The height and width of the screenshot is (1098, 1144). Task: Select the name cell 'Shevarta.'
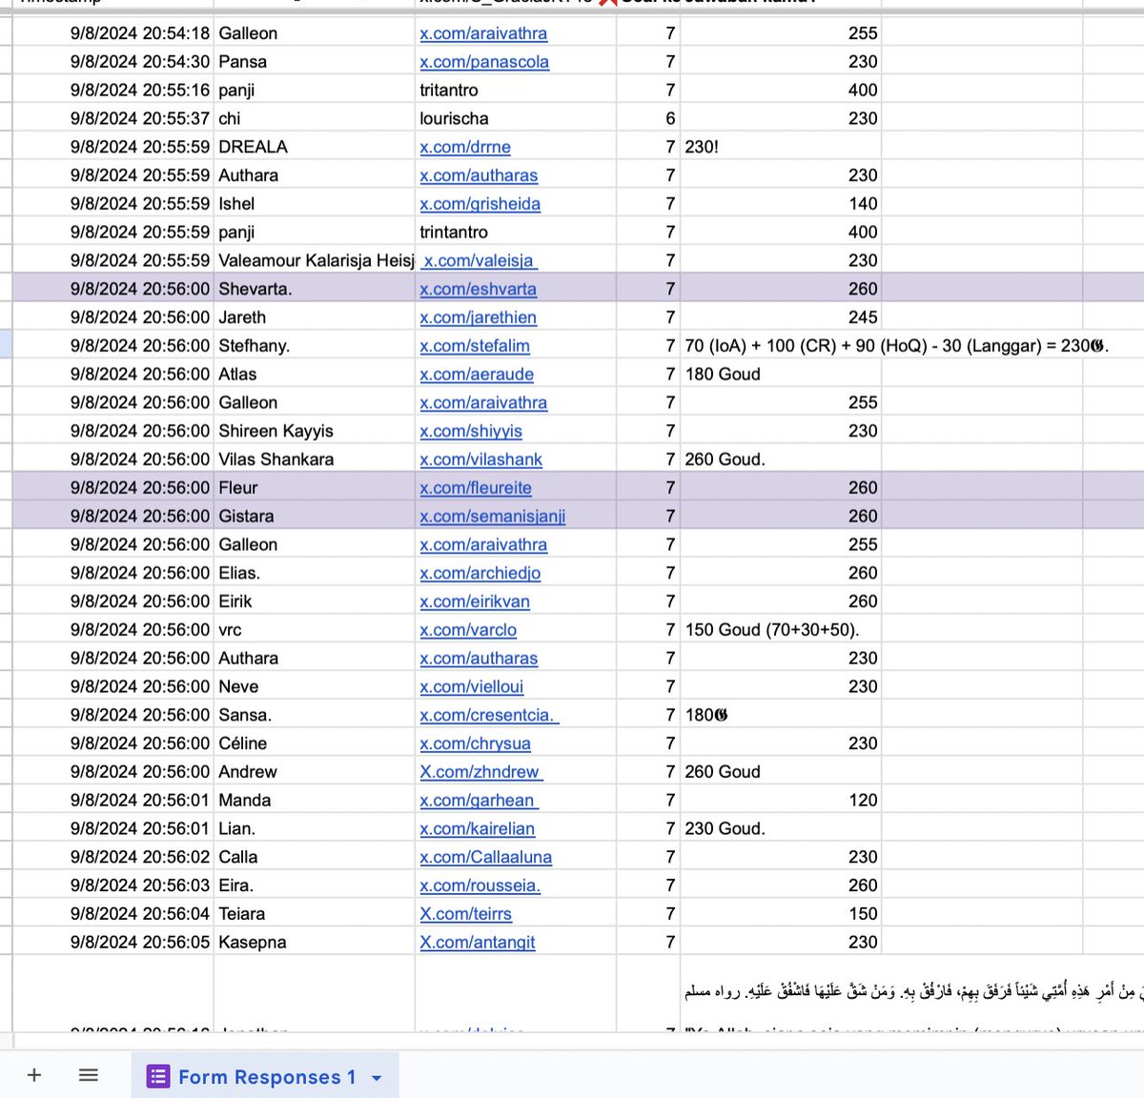tap(314, 289)
